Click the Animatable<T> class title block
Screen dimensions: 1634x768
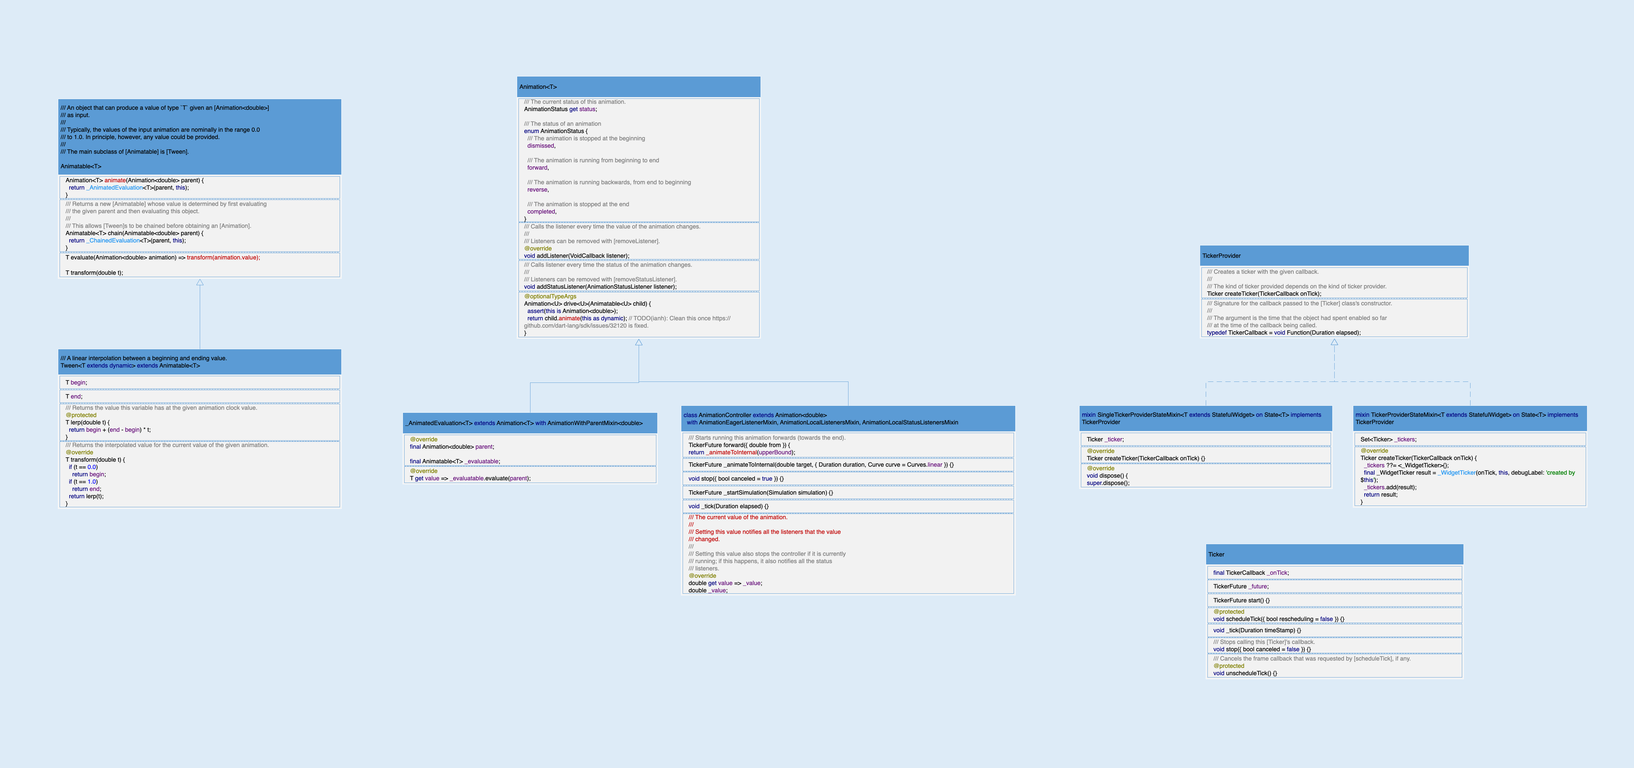click(x=199, y=137)
